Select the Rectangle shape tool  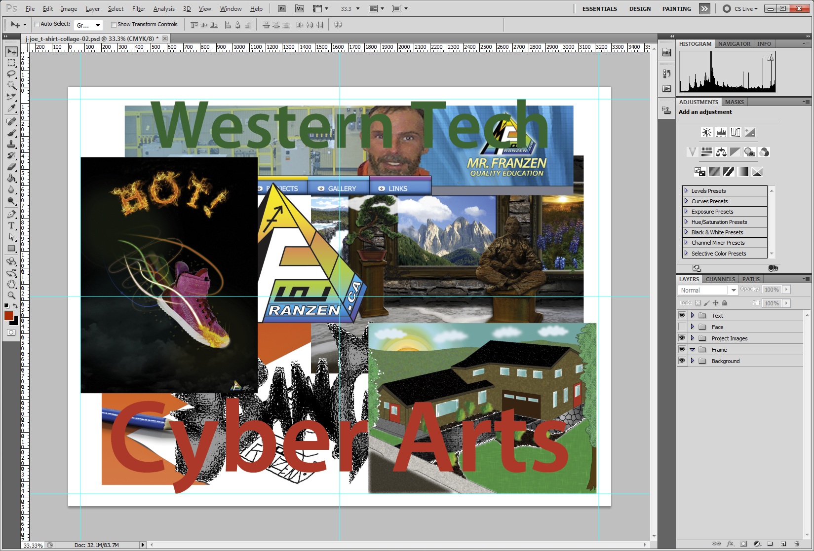11,248
